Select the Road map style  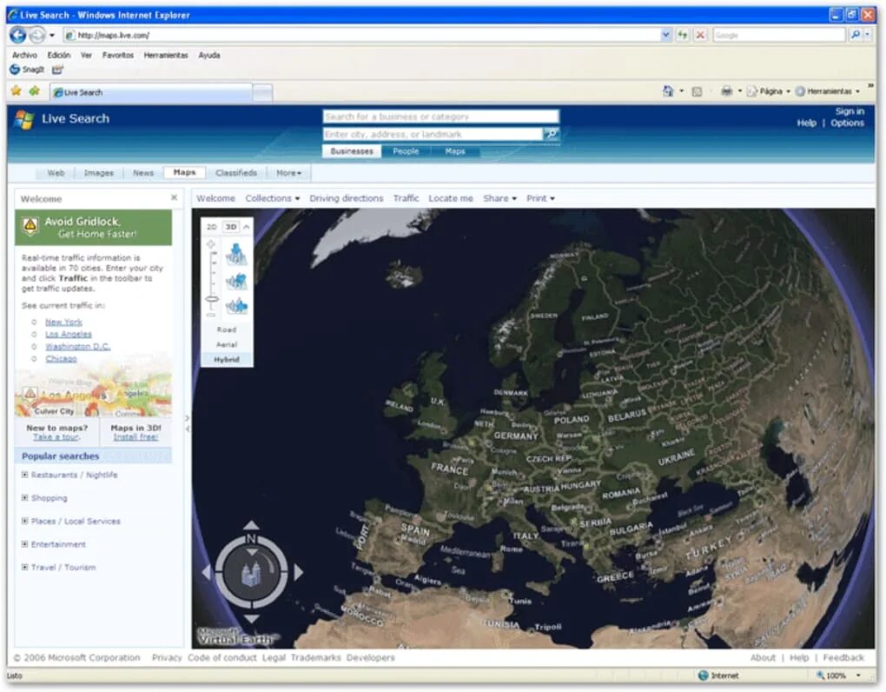(227, 329)
